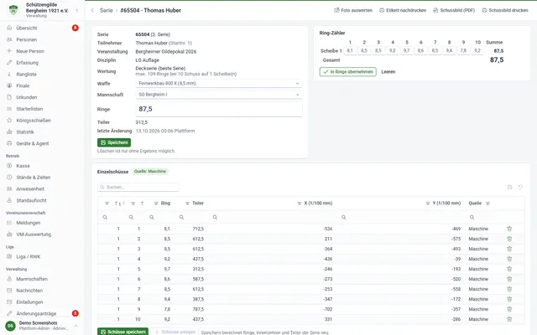537x335 pixels.
Task: Click the Statistik chart icon
Action: click(x=9, y=131)
